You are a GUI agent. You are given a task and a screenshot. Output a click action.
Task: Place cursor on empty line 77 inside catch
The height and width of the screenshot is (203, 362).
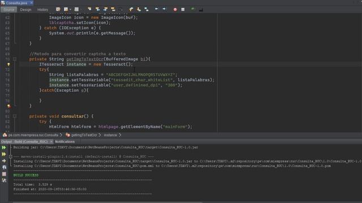[115, 95]
